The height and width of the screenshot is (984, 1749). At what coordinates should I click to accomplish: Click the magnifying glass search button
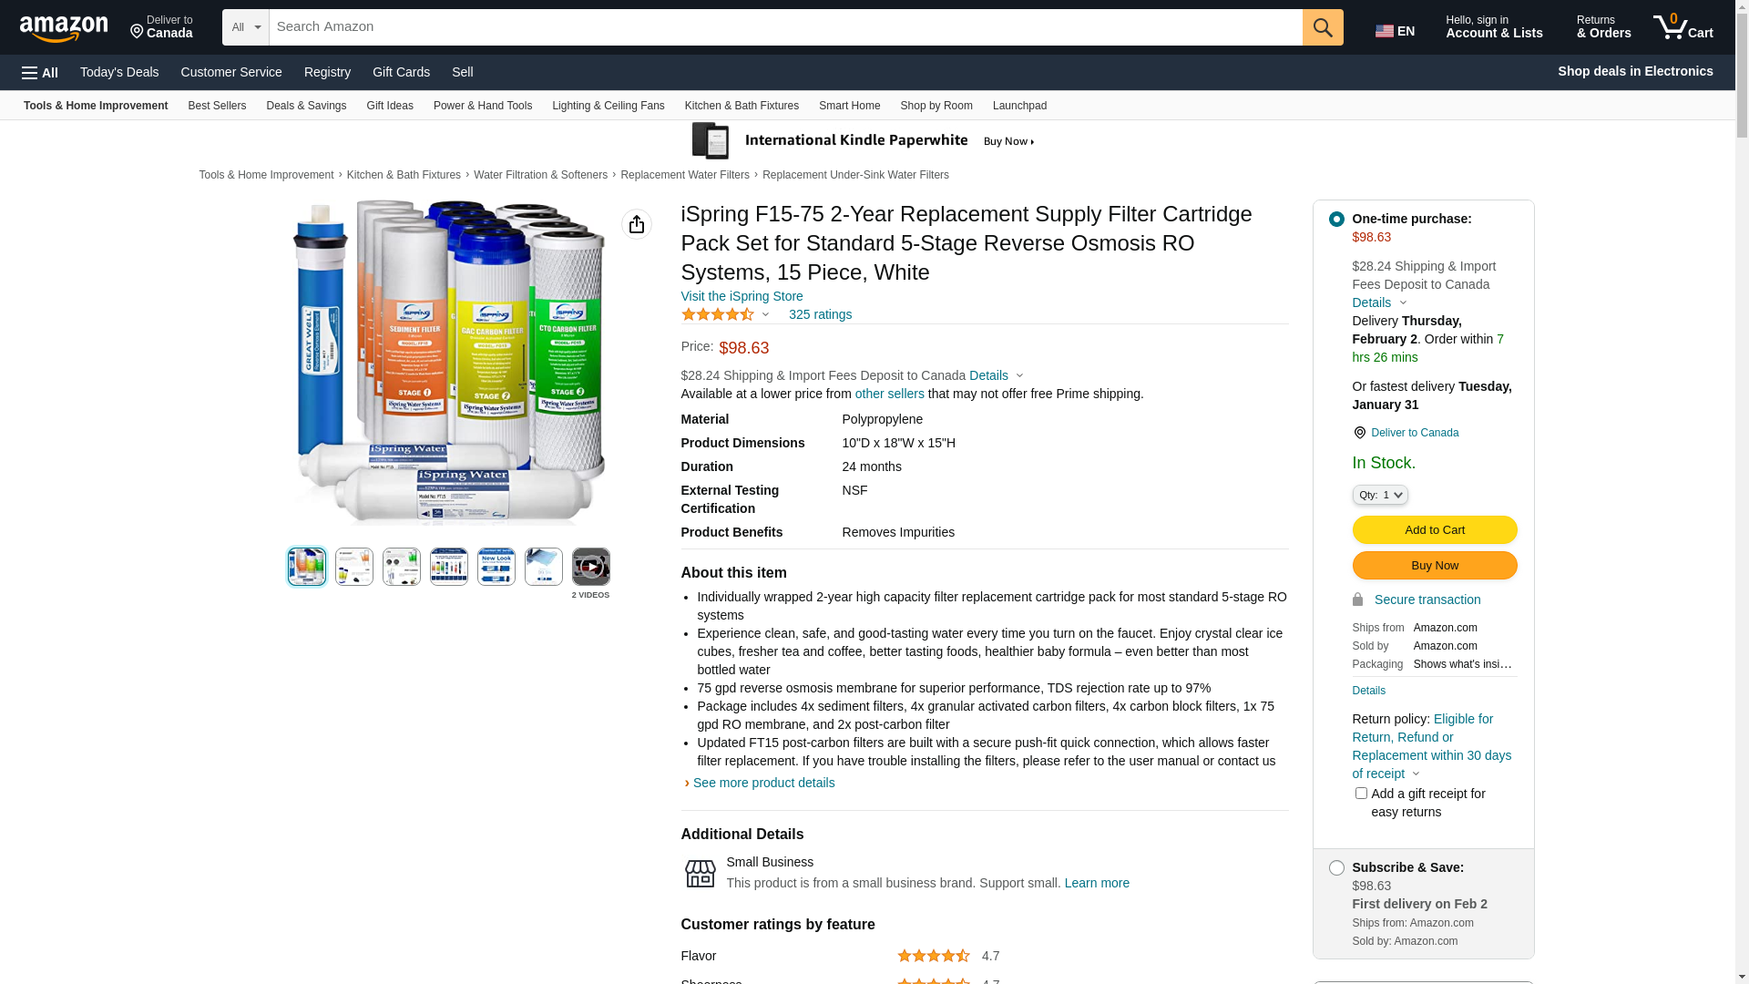[1323, 27]
